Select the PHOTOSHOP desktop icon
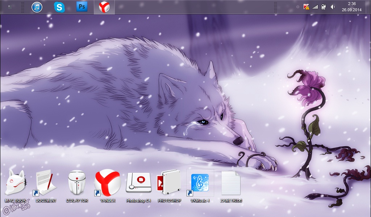Screen dimensions: 371x217 click(x=170, y=186)
